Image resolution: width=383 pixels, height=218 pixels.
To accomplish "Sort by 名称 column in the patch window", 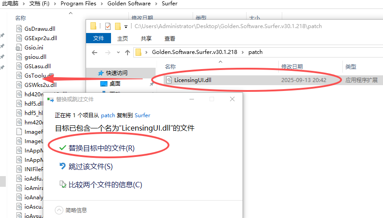I will pos(170,66).
